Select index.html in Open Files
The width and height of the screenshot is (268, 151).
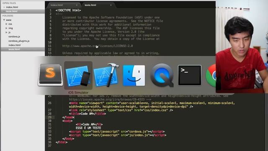coord(12,7)
